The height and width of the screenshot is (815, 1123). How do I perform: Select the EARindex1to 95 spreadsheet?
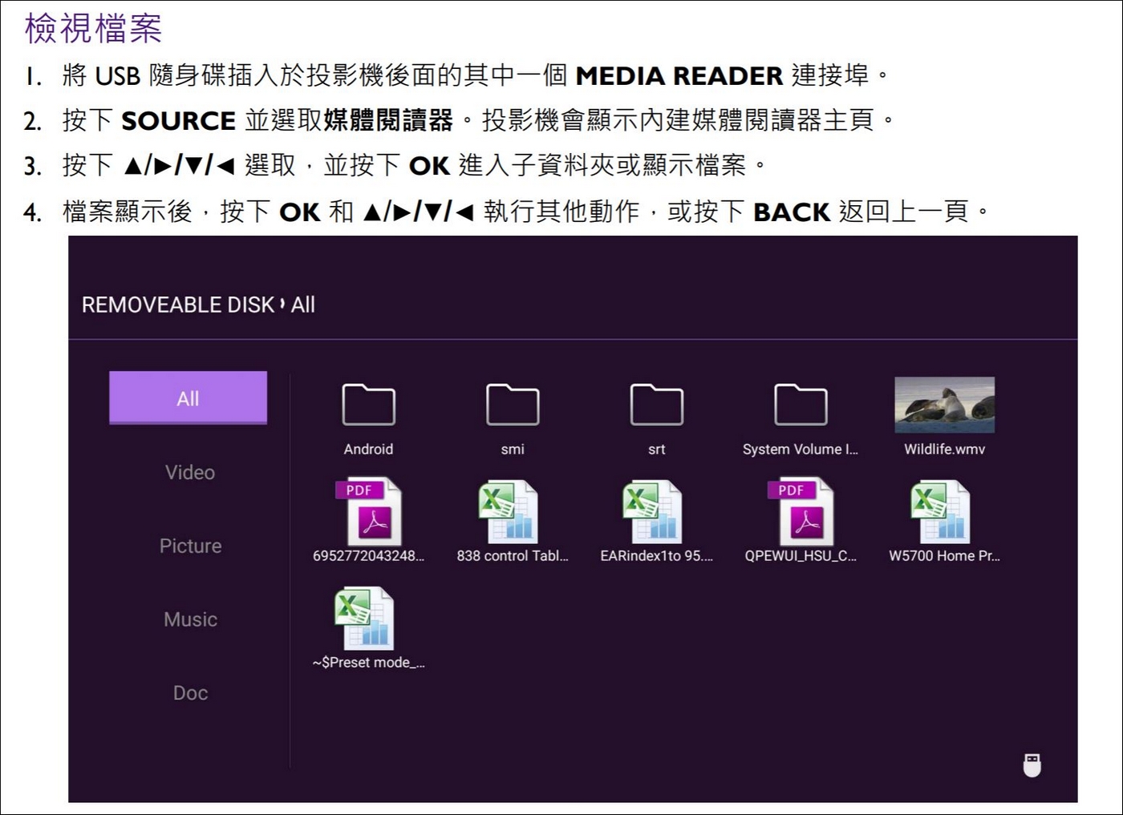coord(655,513)
